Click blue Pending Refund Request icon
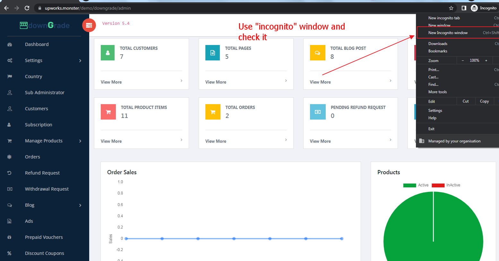Image resolution: width=499 pixels, height=261 pixels. click(318, 112)
